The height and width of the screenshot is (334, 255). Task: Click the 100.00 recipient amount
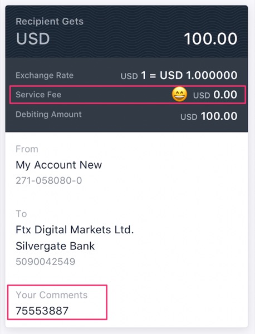(x=210, y=39)
